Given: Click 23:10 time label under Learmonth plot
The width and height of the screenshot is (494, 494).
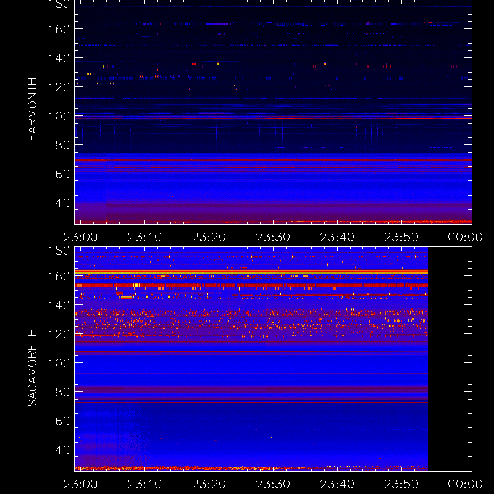Looking at the screenshot, I should click(x=144, y=237).
